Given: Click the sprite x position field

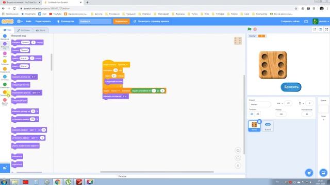Looking at the screenshot, I should (288, 103).
